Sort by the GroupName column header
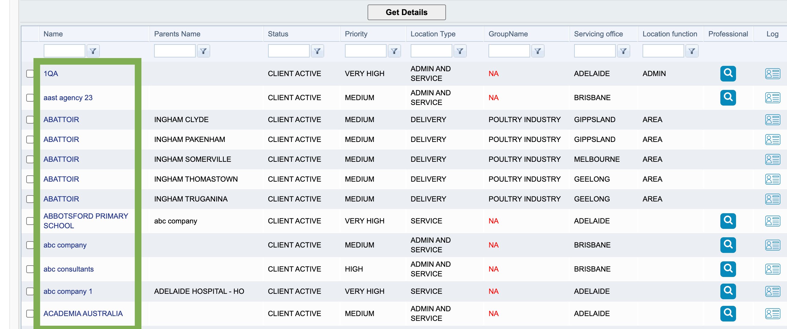787x329 pixels. (x=508, y=34)
